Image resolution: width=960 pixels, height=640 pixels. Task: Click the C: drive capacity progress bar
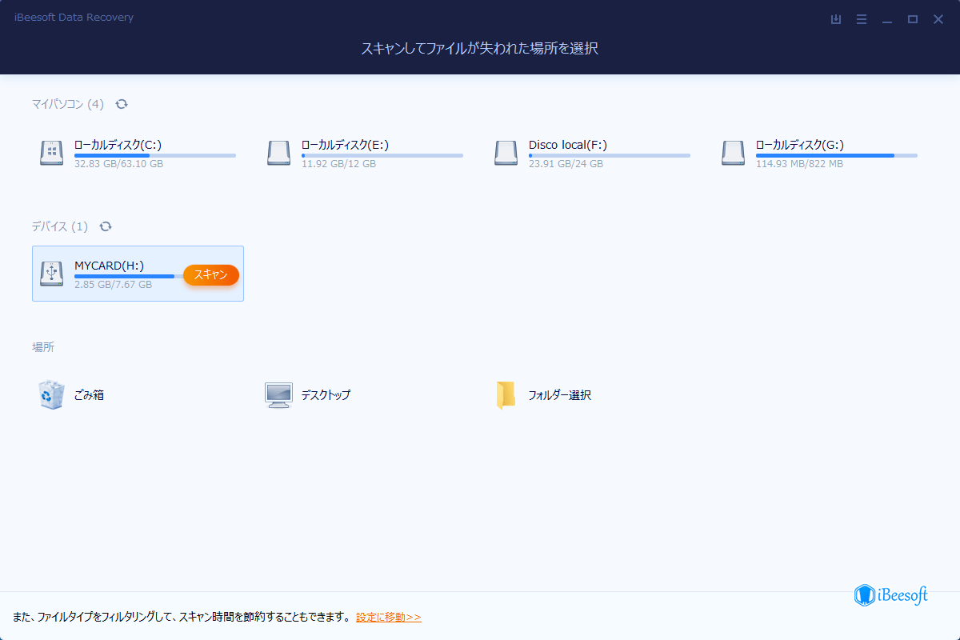(154, 155)
